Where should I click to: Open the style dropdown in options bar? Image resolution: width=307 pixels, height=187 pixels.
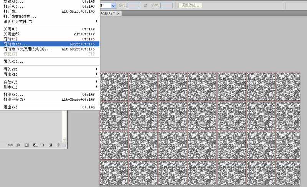(113, 6)
